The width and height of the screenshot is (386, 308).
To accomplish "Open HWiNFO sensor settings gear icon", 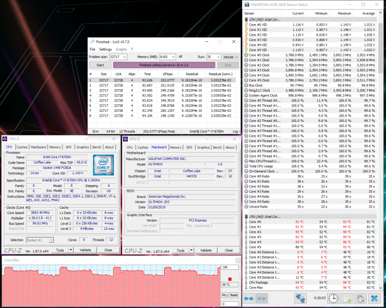I will point(360,299).
